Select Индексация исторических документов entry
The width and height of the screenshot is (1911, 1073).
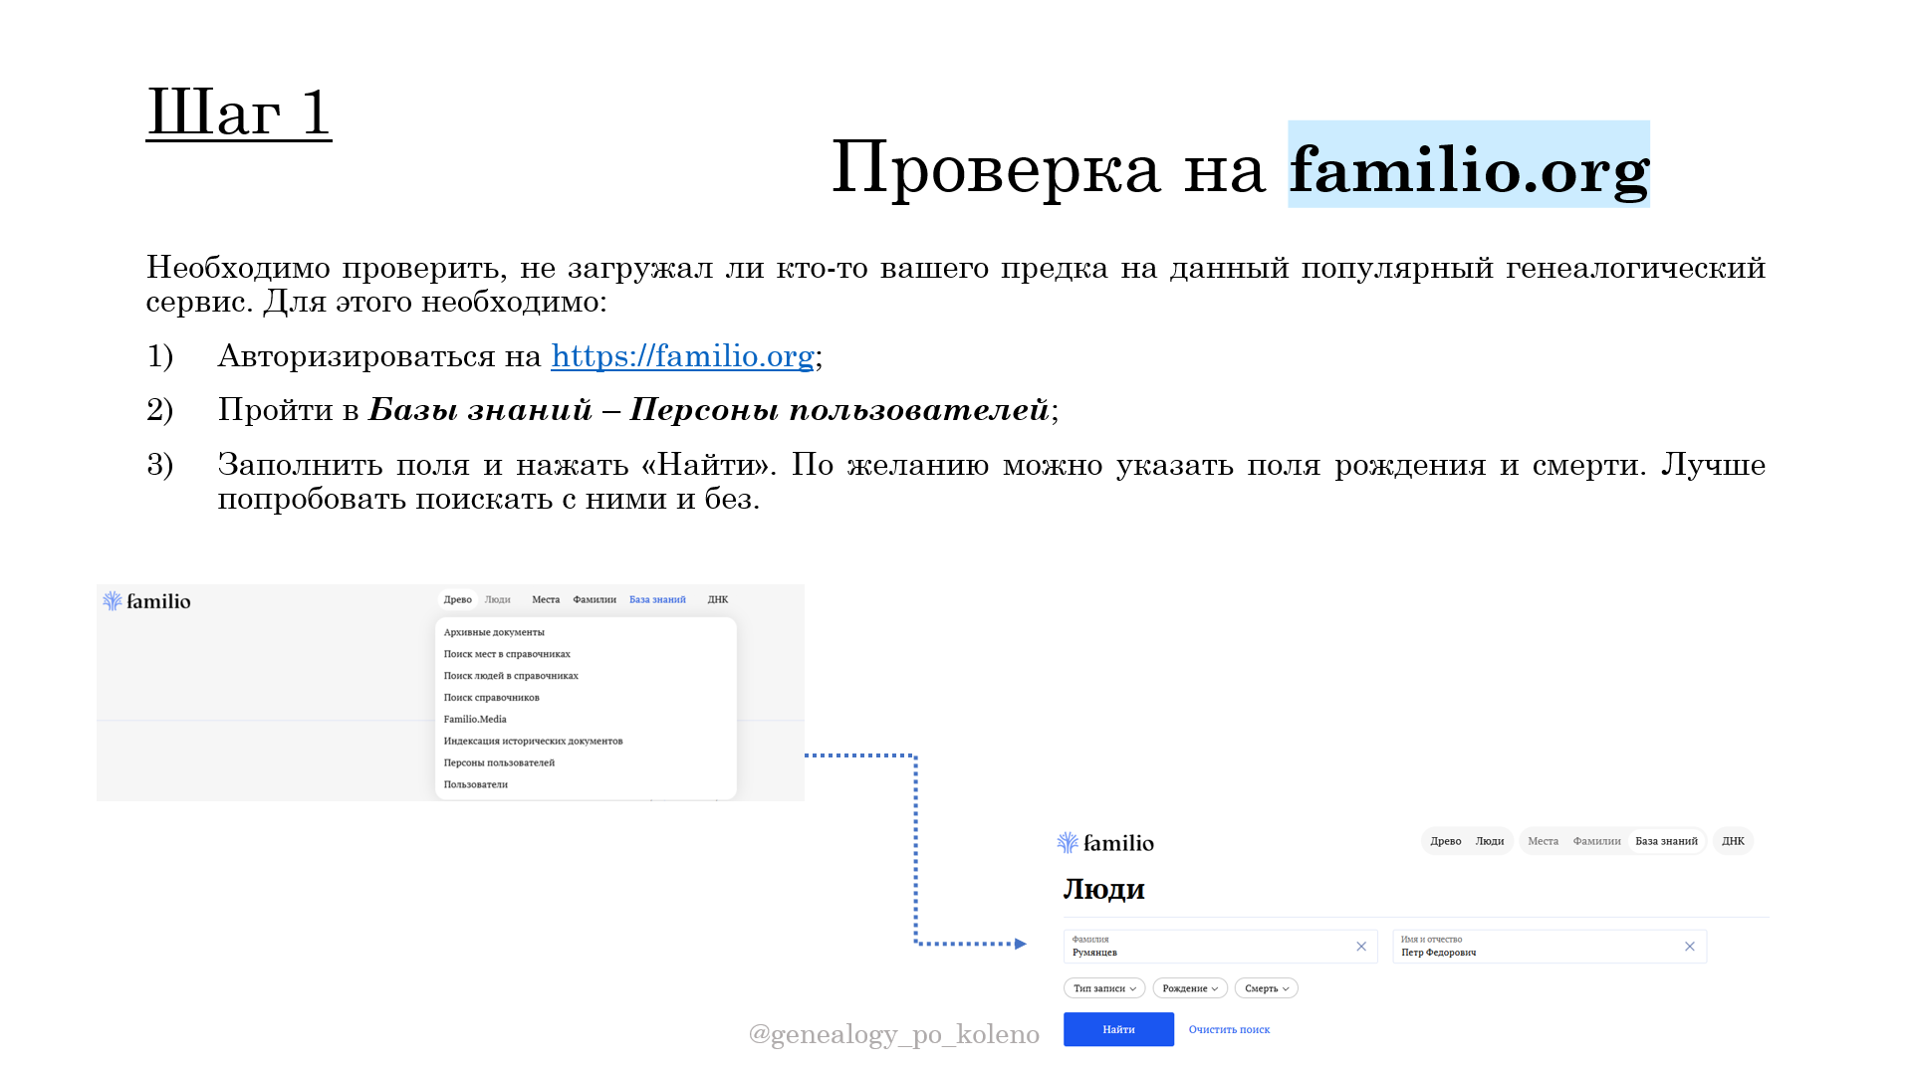tap(533, 742)
